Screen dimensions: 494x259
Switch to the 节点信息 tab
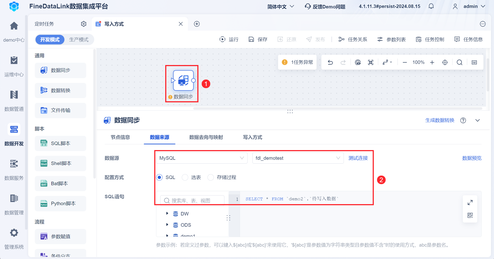pos(120,137)
